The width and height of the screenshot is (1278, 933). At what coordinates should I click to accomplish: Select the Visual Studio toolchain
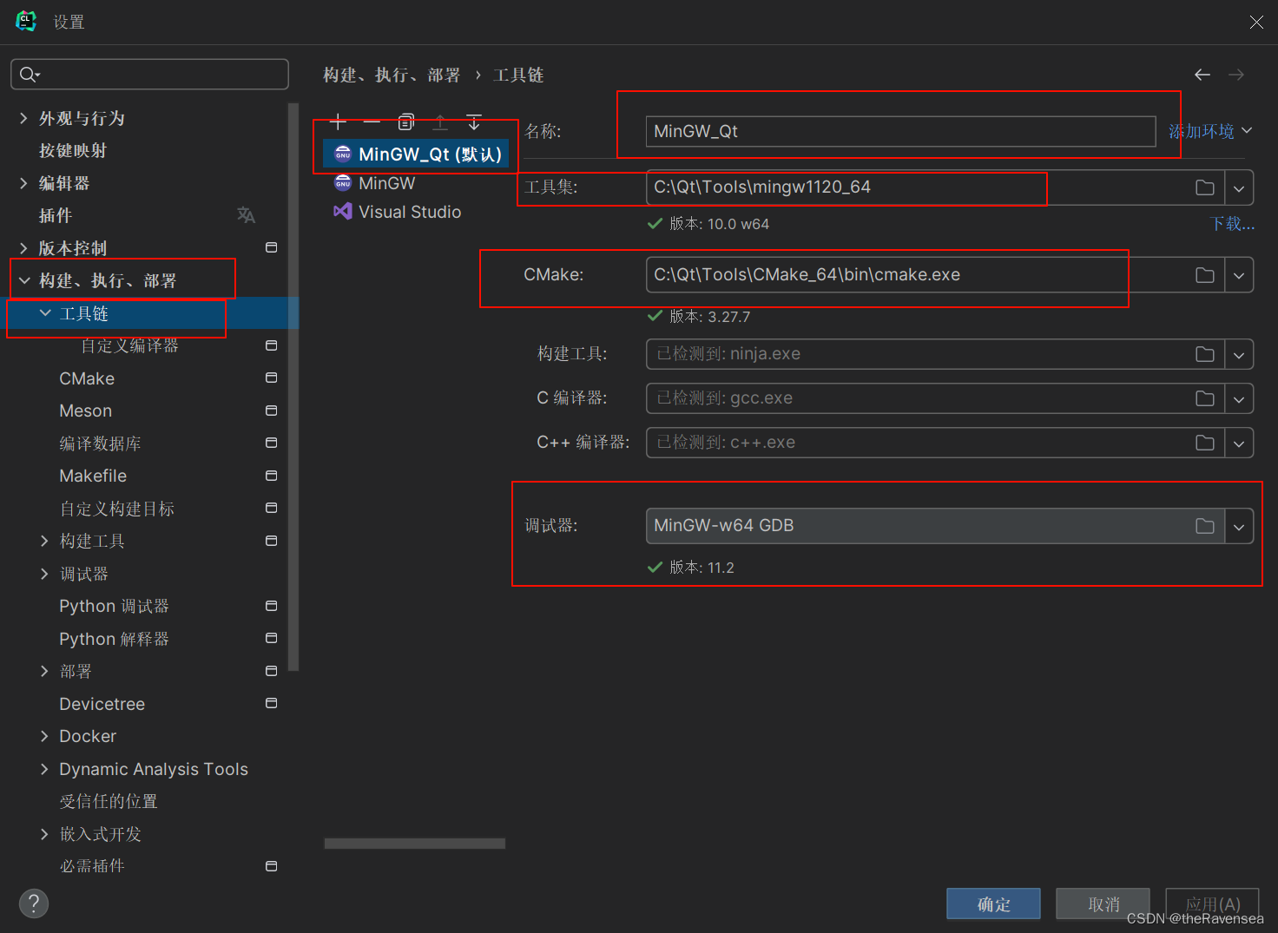click(x=398, y=212)
